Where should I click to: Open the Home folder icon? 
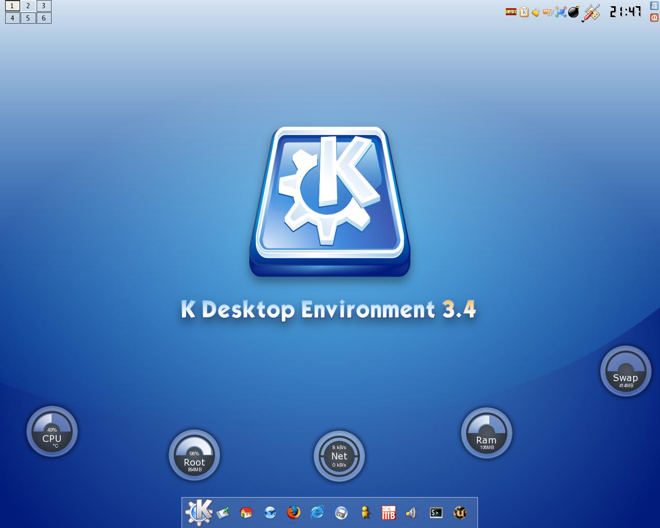click(246, 513)
